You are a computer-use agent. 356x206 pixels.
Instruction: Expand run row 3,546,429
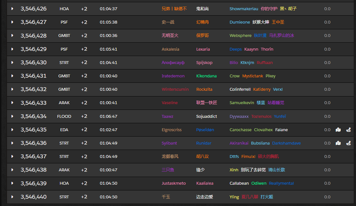[x=12, y=49]
